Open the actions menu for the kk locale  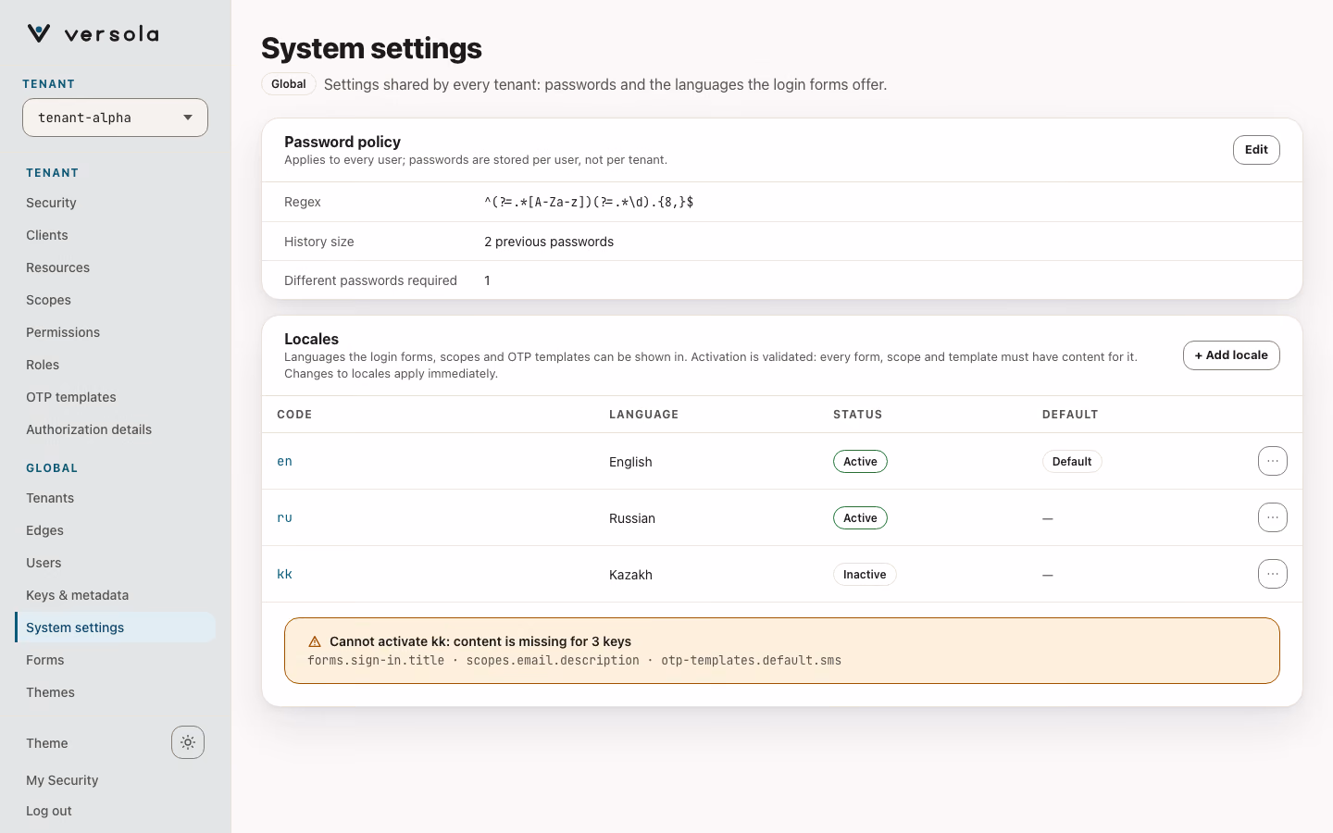(1273, 574)
